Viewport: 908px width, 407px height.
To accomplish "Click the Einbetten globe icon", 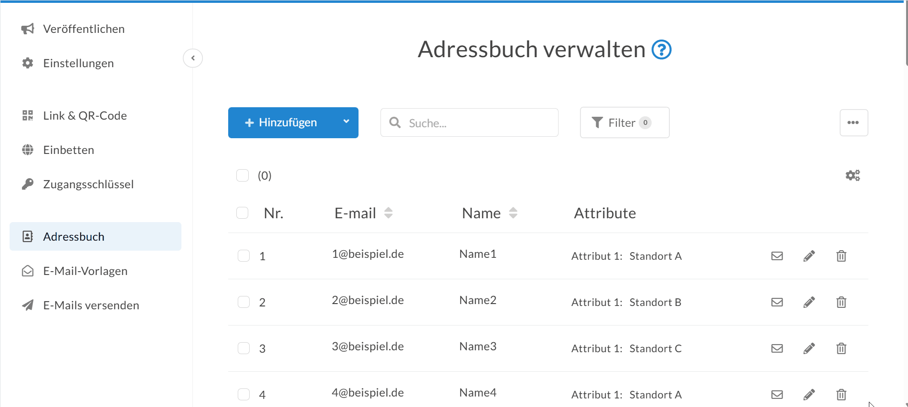I will click(x=28, y=150).
